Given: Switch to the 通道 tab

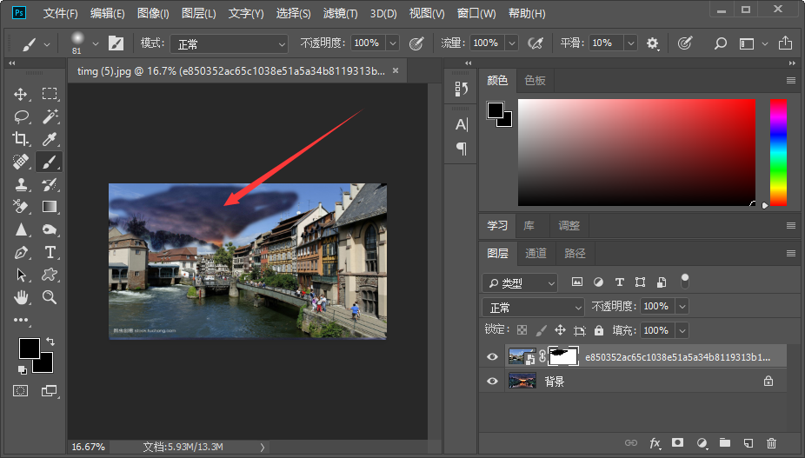Looking at the screenshot, I should 536,253.
